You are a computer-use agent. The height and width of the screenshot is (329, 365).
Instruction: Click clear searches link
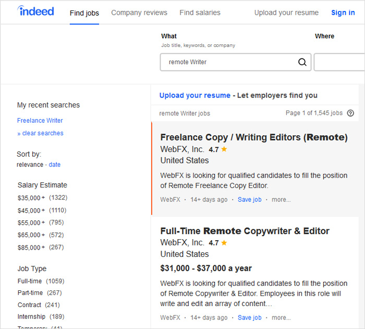click(42, 133)
